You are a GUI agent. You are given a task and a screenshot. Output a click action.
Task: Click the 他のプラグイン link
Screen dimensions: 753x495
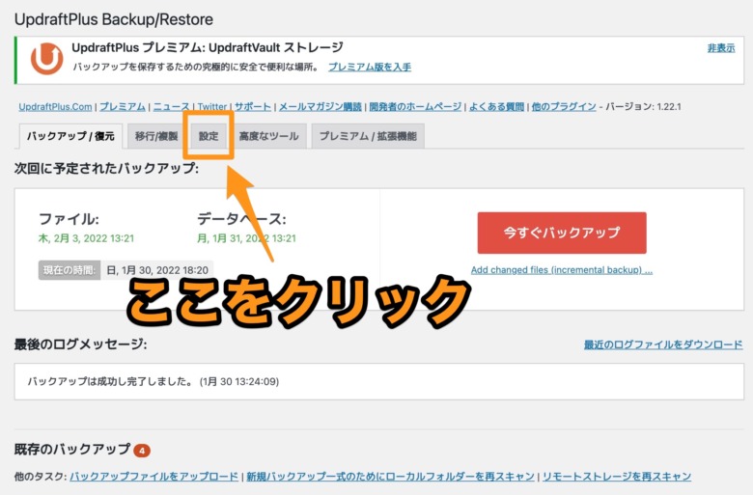click(x=564, y=106)
